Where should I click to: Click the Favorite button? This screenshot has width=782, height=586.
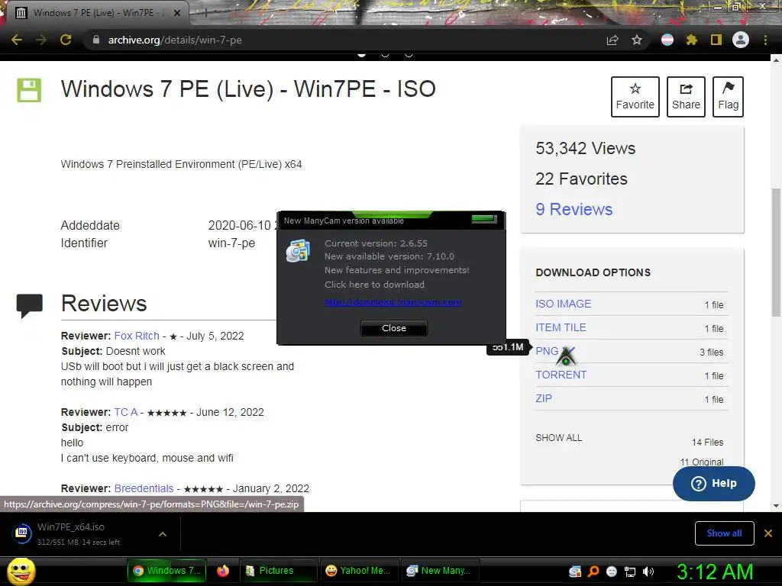coord(635,97)
